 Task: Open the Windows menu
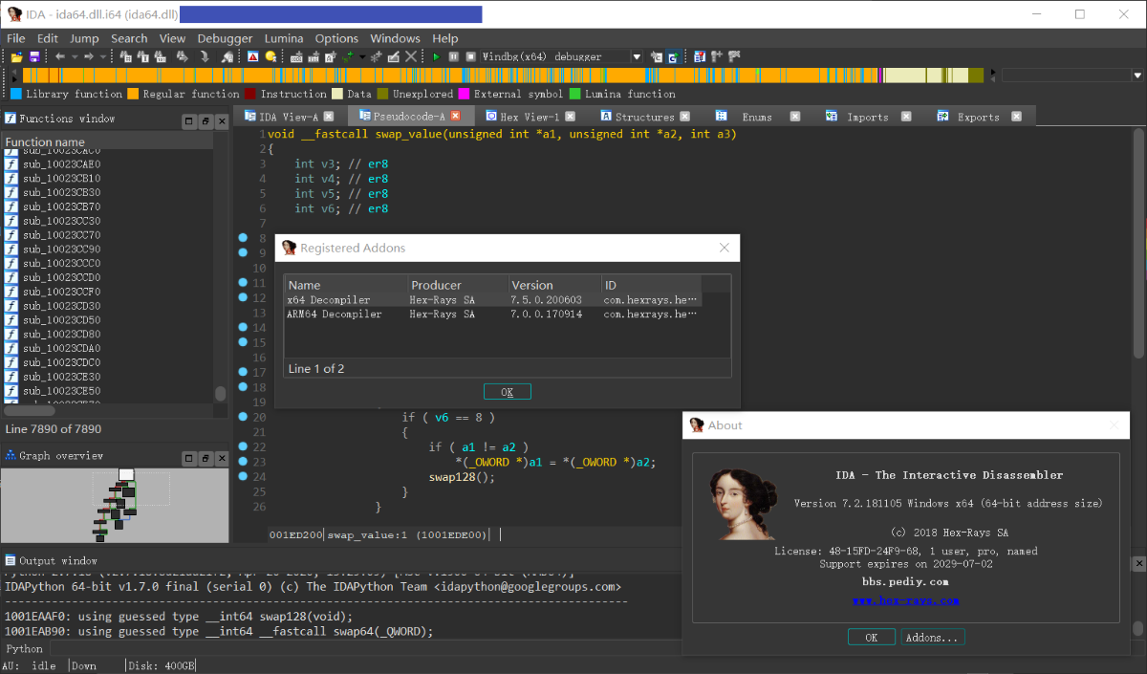(395, 38)
